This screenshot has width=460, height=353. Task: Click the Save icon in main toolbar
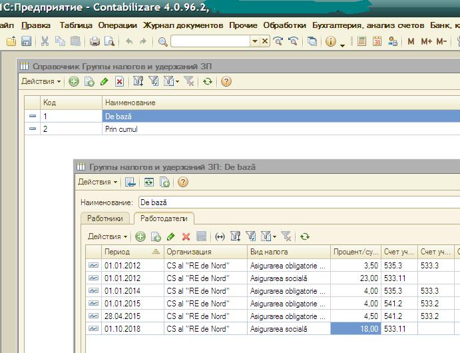click(x=26, y=41)
